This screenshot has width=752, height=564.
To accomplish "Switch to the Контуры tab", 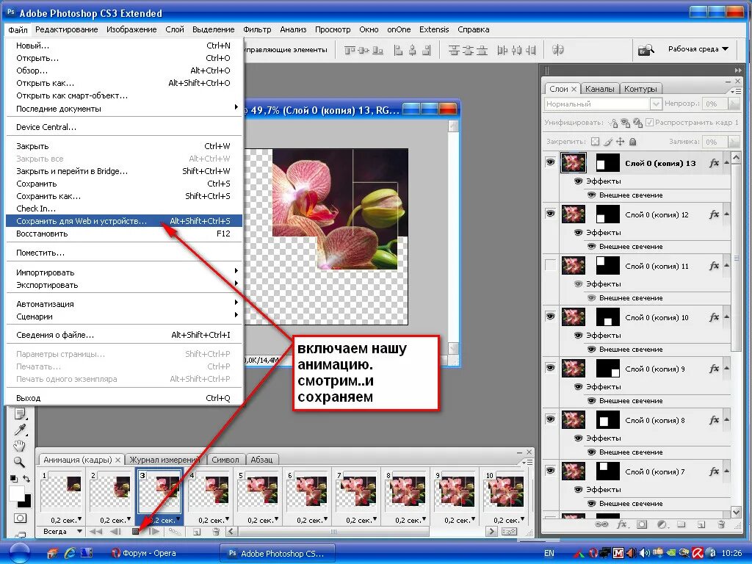I will [640, 89].
